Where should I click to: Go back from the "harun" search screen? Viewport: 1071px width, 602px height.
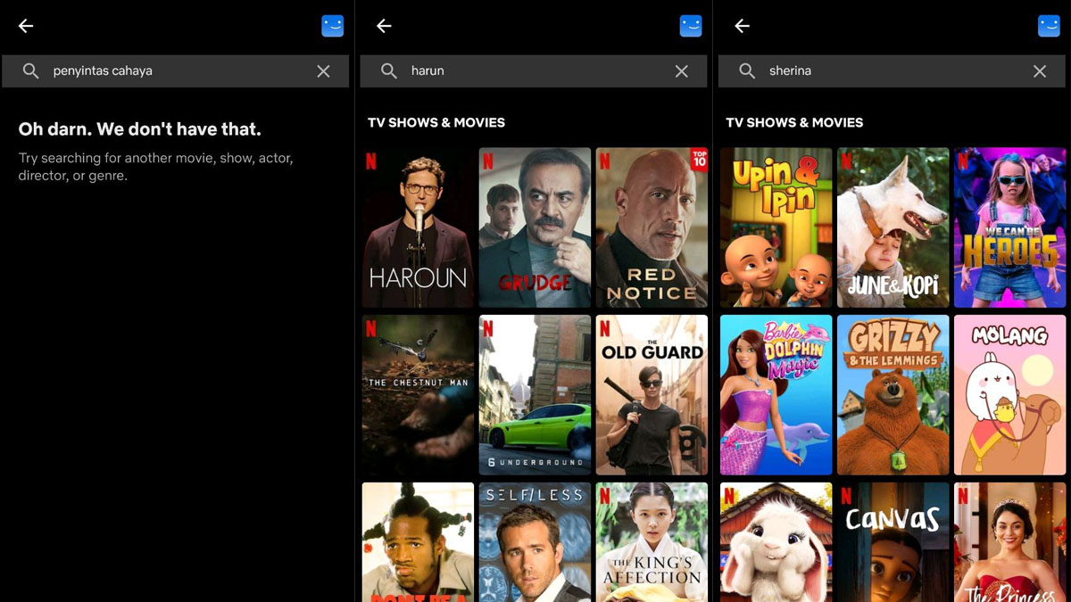pyautogui.click(x=384, y=26)
